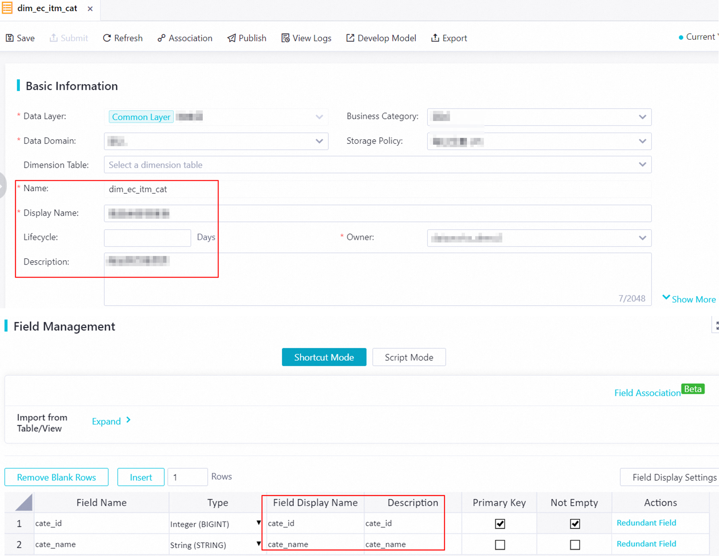Click the Field Name column header

coord(101,502)
